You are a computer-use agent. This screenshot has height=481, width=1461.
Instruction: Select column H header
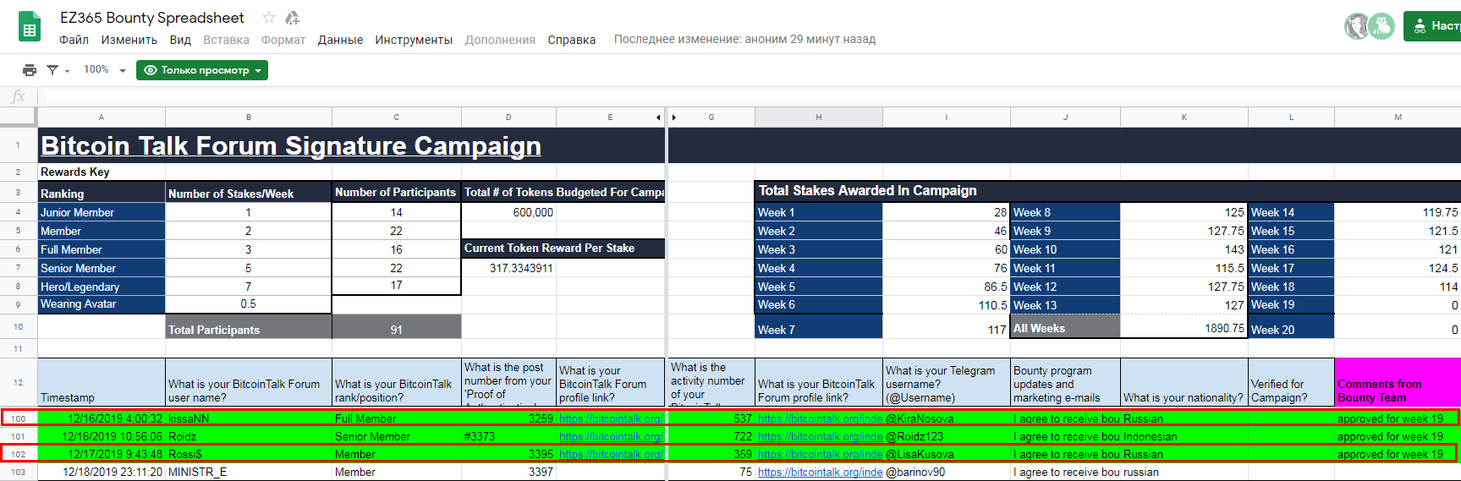[819, 118]
